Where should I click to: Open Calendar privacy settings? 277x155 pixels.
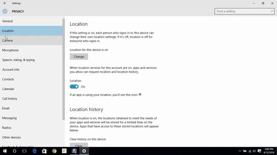pyautogui.click(x=31, y=89)
